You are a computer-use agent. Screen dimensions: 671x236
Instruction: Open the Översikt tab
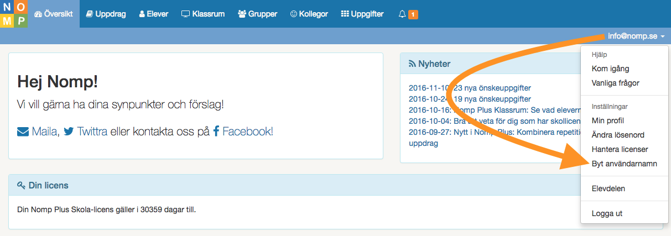pyautogui.click(x=53, y=14)
